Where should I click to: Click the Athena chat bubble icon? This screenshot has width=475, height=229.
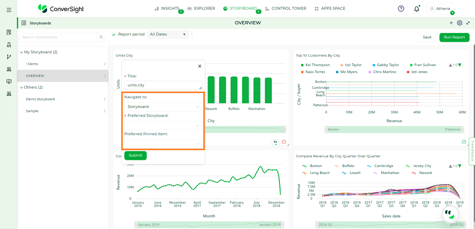point(450,214)
